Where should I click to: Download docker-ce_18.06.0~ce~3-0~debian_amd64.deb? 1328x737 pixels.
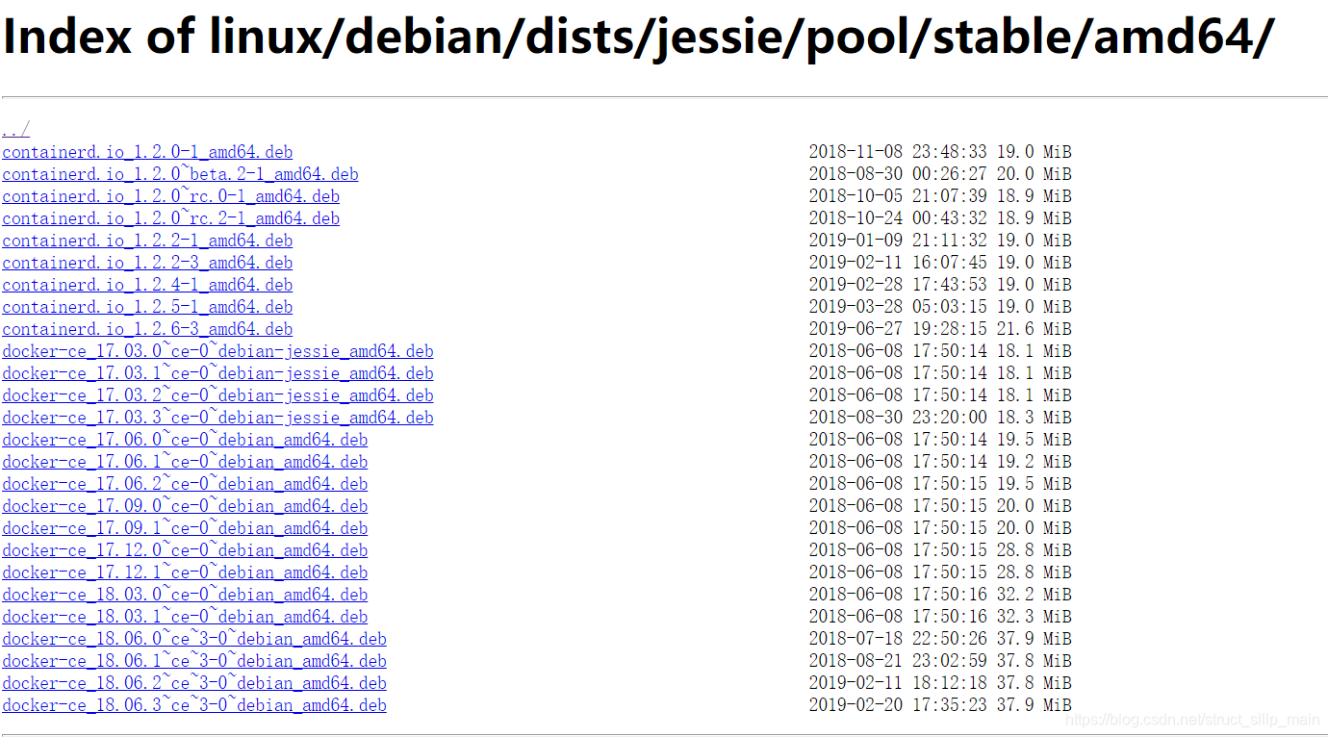pos(194,639)
